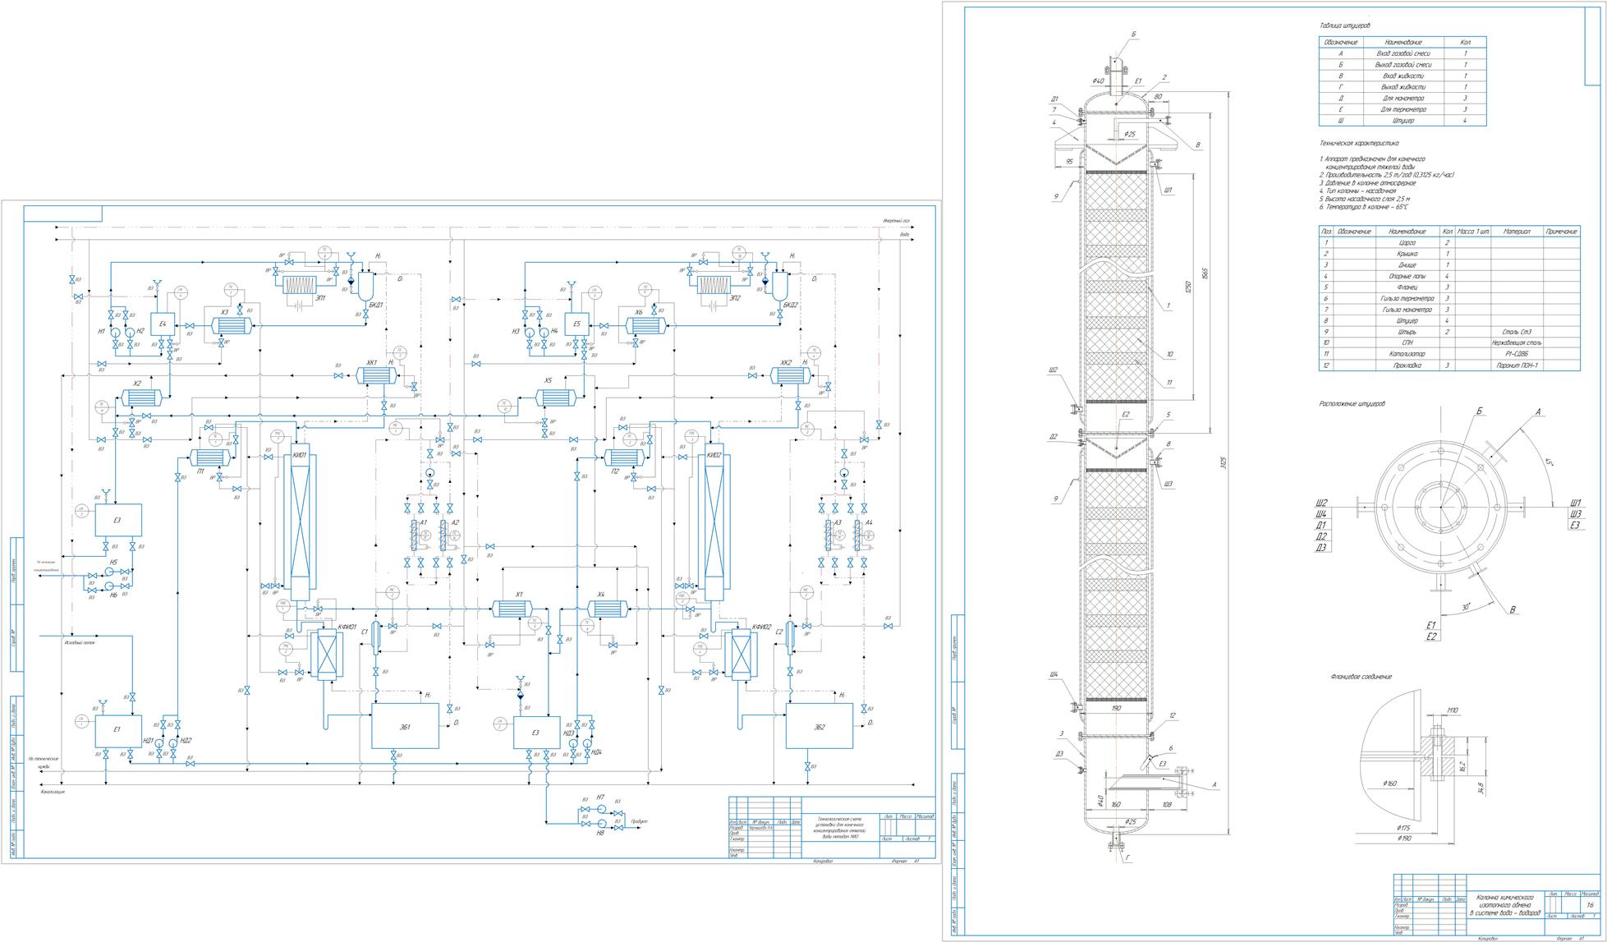Click the 'Материал' column header
Viewport: 1607px width, 942px height.
[x=1517, y=232]
